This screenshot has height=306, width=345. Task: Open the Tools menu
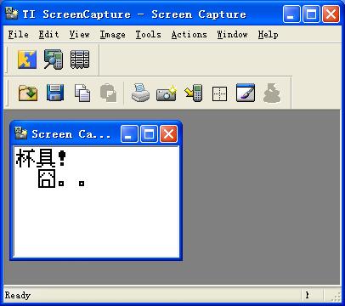tap(148, 35)
